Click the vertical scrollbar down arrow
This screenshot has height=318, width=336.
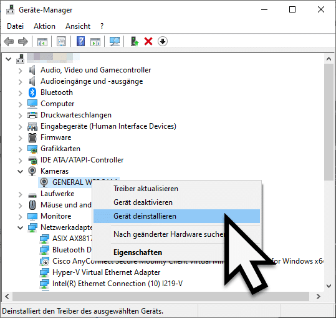click(329, 286)
